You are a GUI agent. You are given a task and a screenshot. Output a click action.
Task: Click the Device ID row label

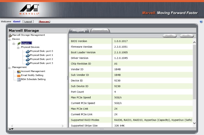(x=77, y=81)
